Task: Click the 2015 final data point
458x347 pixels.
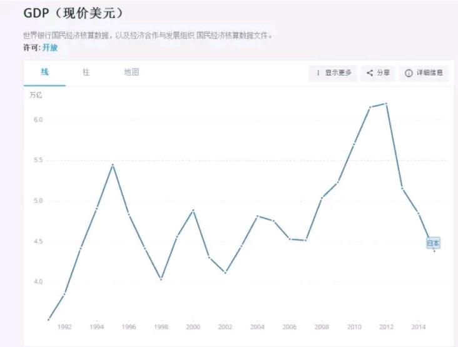Action: (x=434, y=251)
